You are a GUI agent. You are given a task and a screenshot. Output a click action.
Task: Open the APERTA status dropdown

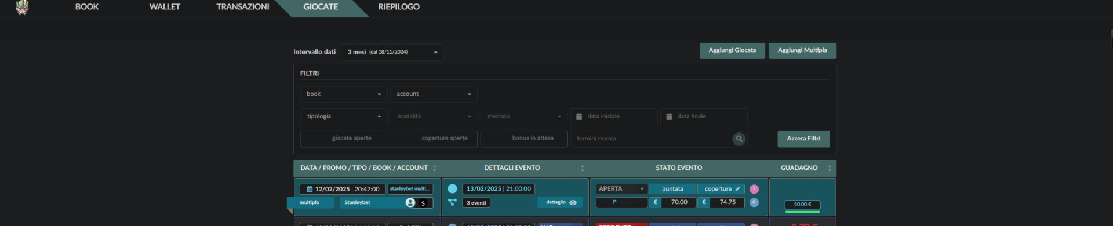pos(621,189)
